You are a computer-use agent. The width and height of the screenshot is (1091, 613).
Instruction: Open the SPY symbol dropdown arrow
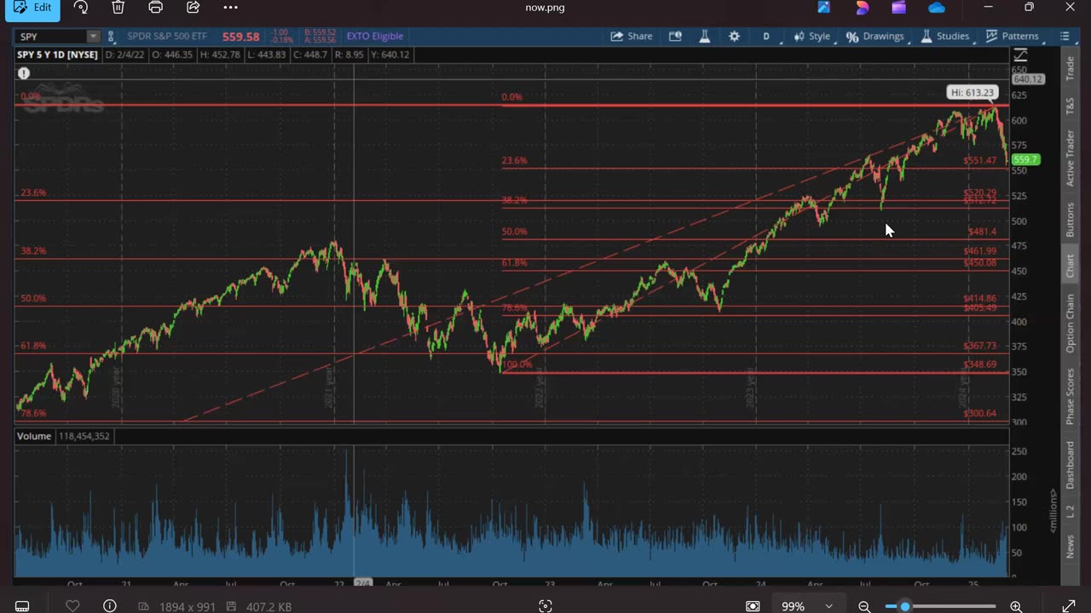tap(93, 37)
